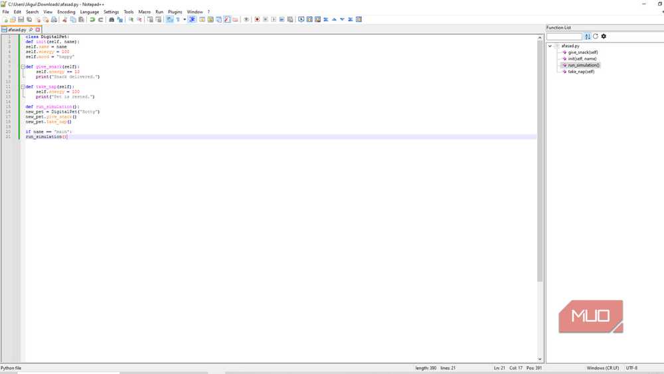This screenshot has height=374, width=664.
Task: Toggle the Document List panel
Action: [x=218, y=19]
